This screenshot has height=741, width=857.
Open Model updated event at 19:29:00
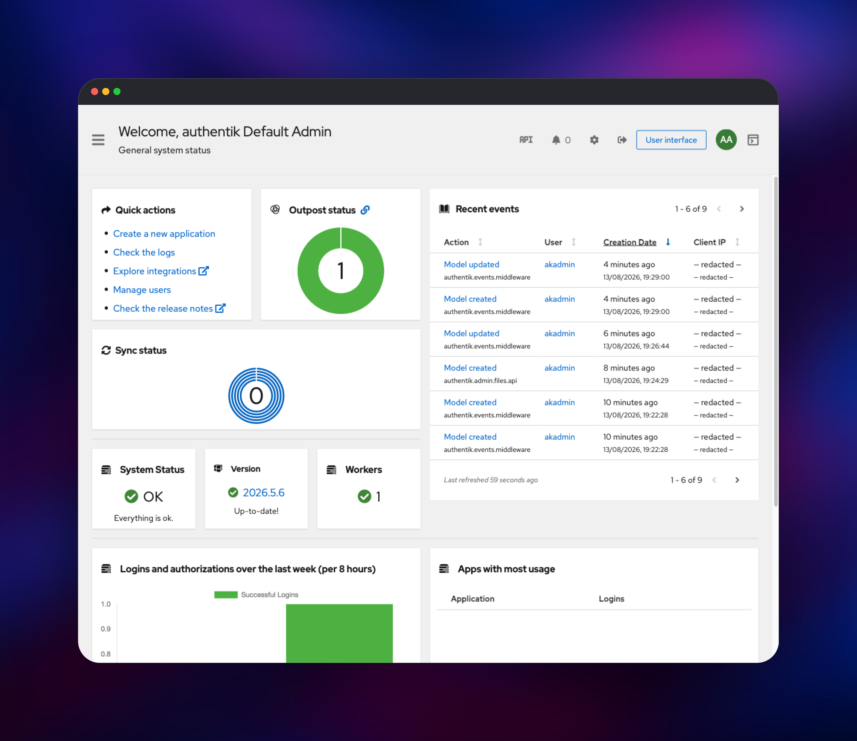pos(472,264)
